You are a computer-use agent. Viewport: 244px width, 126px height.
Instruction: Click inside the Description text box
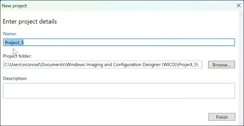[x=119, y=91]
